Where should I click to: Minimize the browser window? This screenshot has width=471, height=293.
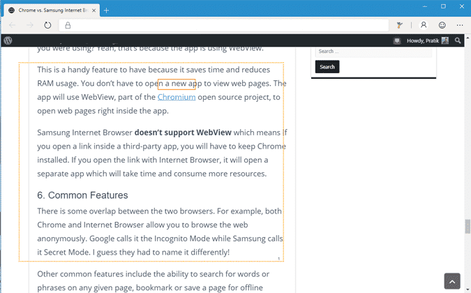pos(425,6)
